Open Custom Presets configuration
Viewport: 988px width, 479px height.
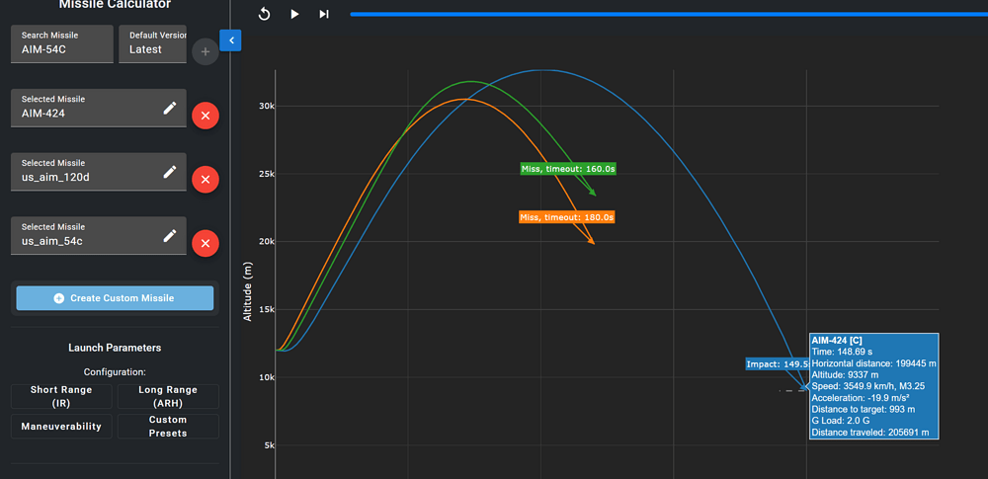[168, 426]
